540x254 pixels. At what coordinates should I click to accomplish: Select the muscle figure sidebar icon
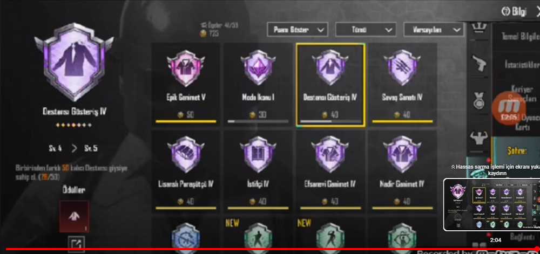pos(478,138)
